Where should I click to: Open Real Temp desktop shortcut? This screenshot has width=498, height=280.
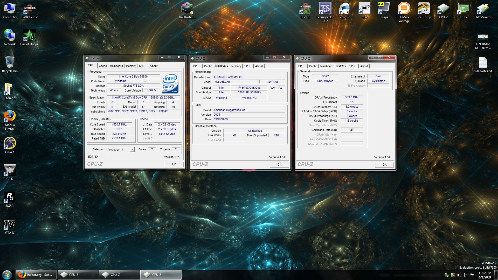tap(424, 11)
